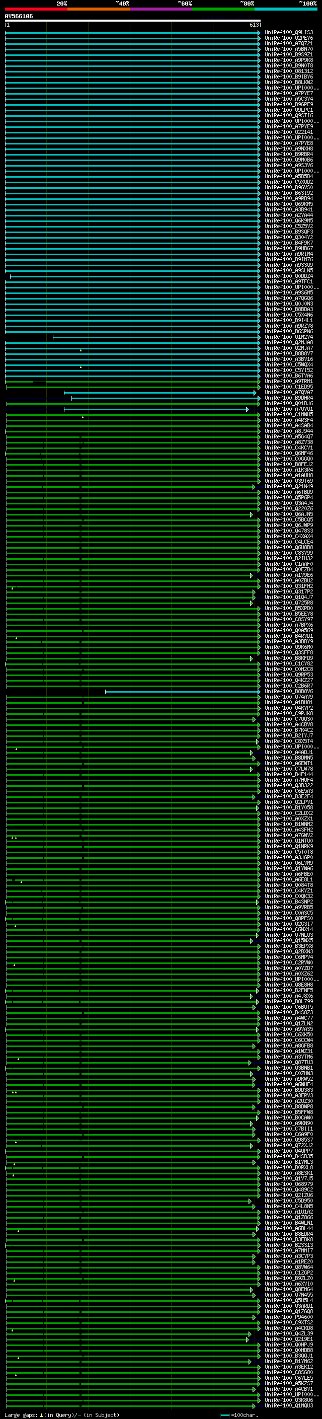Select hit label UniRef100_Q74AV9
Viewport: 322px width, 1419px height.
288,697
